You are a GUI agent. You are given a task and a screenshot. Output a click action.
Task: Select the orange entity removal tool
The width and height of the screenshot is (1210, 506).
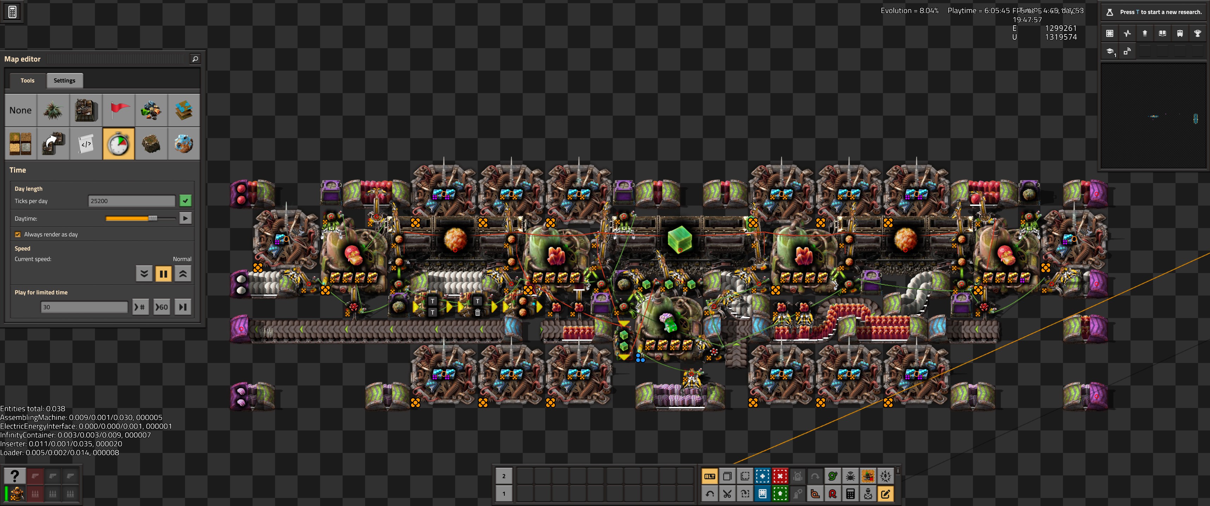[868, 476]
